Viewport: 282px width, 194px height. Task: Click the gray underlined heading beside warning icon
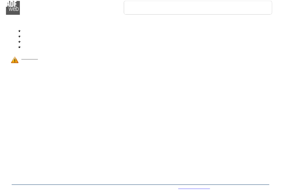[29, 59]
